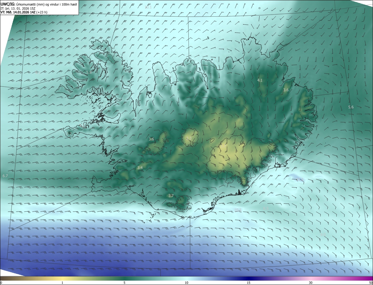Click the magenta end of the color scale
This screenshot has height=285, width=373.
[368, 279]
